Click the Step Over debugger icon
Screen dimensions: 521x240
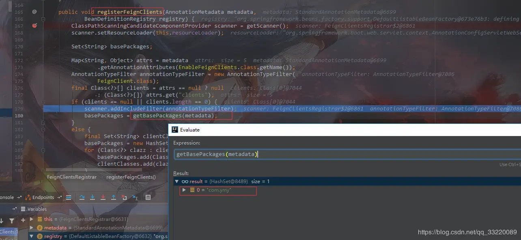tap(82, 197)
